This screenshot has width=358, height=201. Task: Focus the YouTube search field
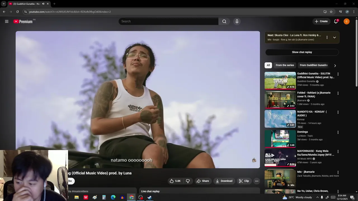[168, 21]
